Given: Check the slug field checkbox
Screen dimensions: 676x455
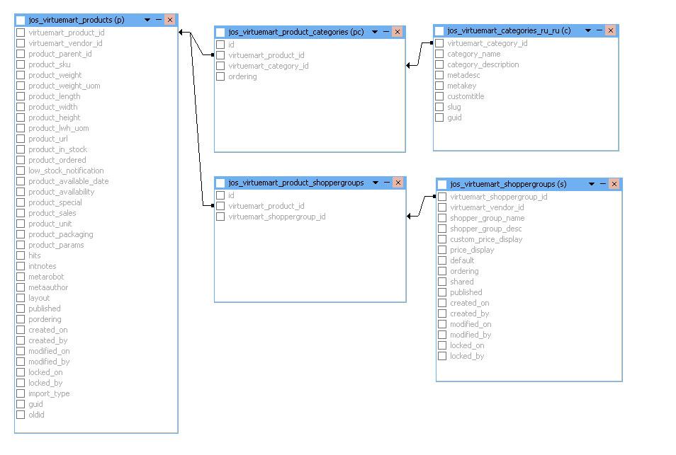Looking at the screenshot, I should pos(439,107).
